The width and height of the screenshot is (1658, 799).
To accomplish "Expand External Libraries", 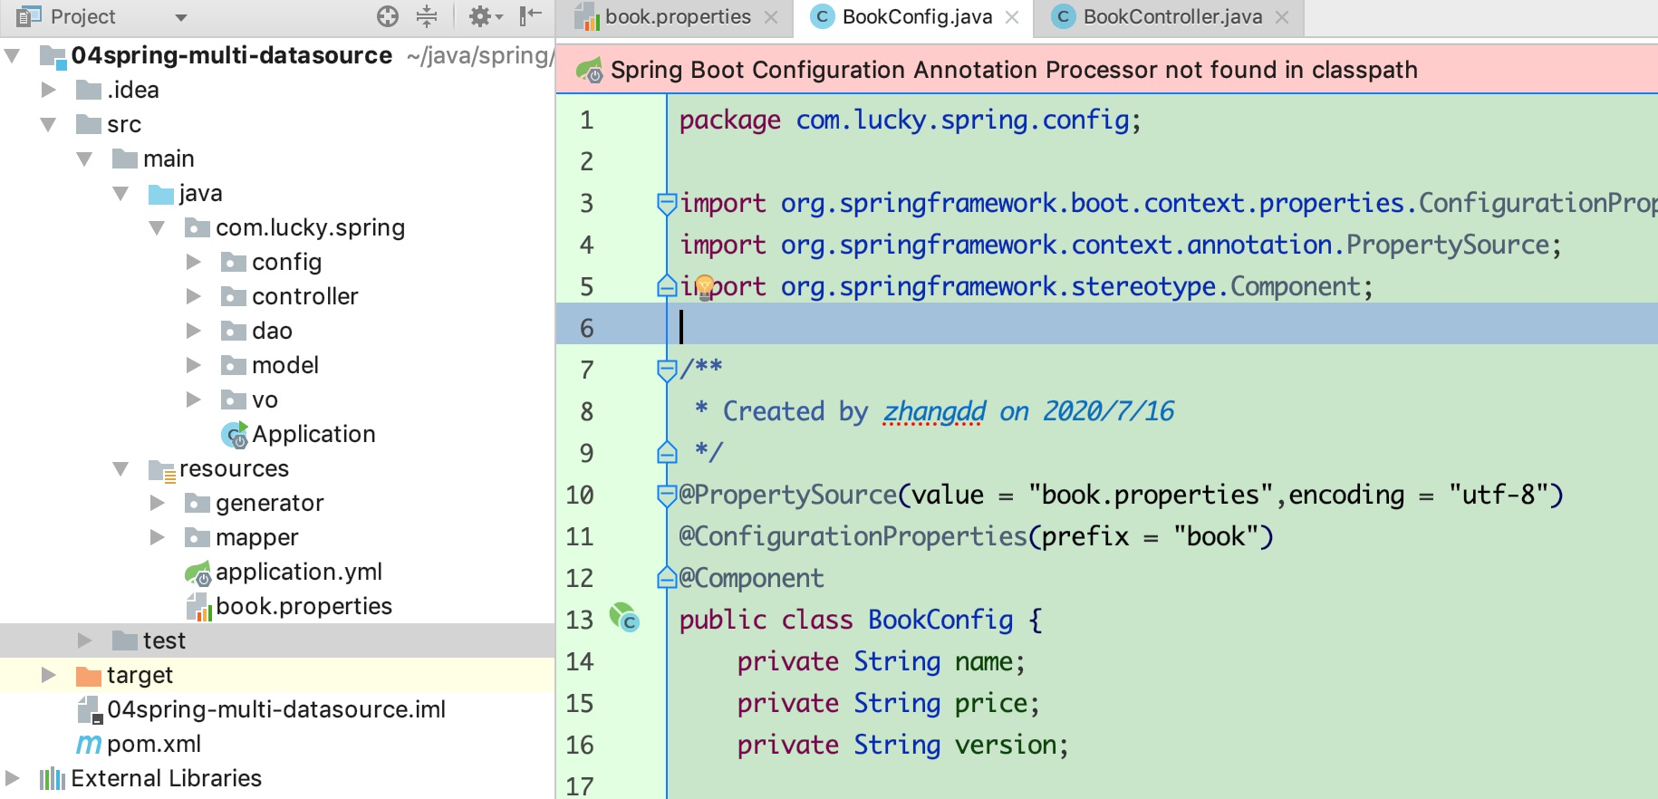I will pos(13,778).
